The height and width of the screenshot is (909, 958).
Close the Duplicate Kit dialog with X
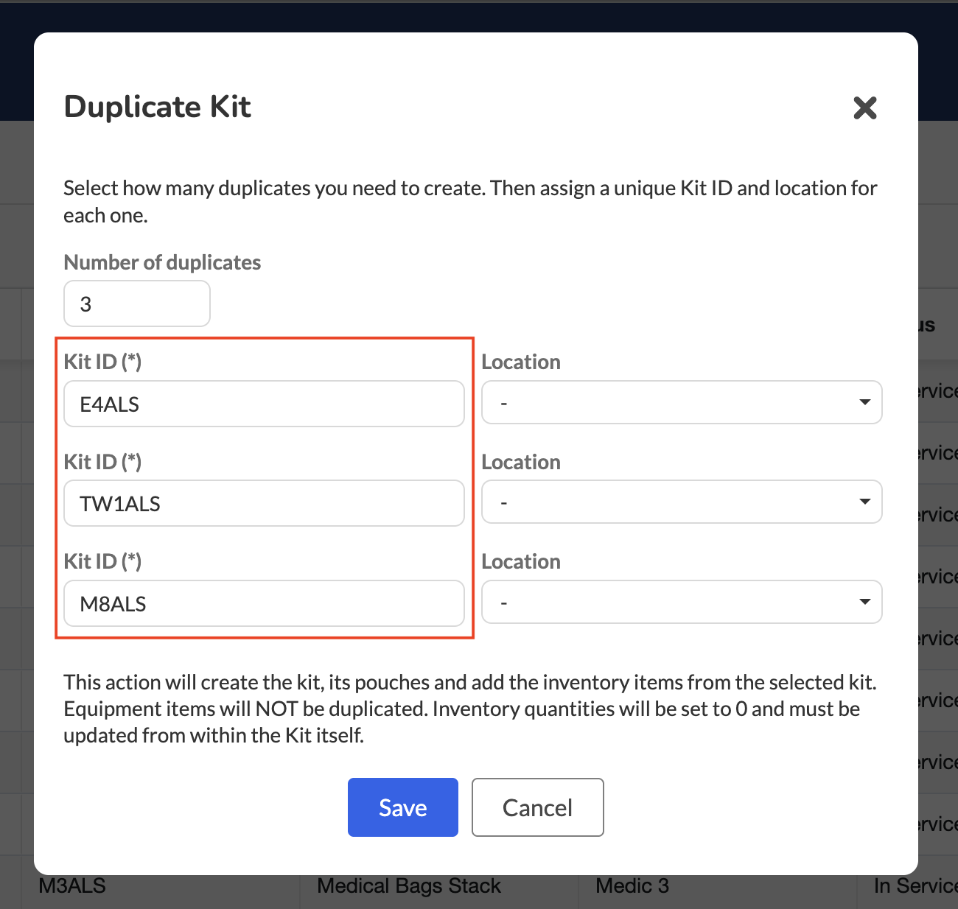[864, 108]
